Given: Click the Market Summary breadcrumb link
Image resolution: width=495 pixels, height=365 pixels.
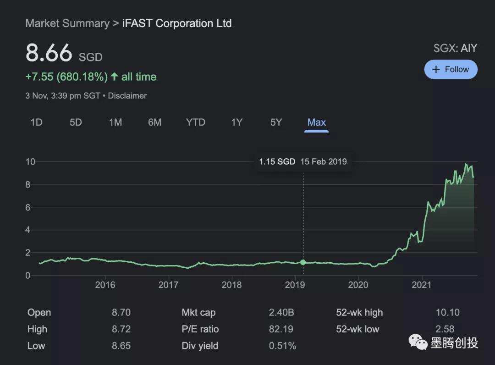Looking at the screenshot, I should (x=67, y=23).
